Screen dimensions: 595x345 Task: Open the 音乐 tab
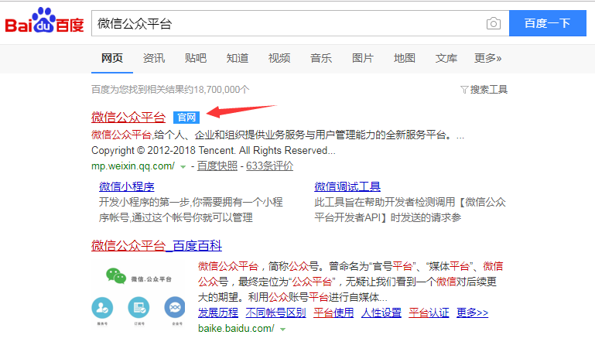tap(320, 58)
